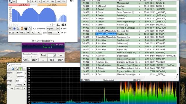Viewport: 186px width, 104px height.
Task: Click the To field spinner arrows
Action: [x=25, y=77]
